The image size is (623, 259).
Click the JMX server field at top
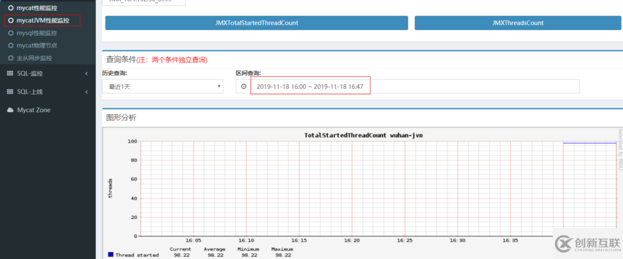pyautogui.click(x=143, y=2)
